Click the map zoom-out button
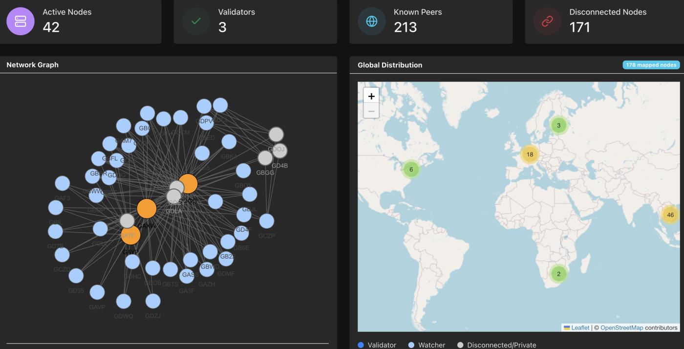This screenshot has width=684, height=349. click(371, 110)
